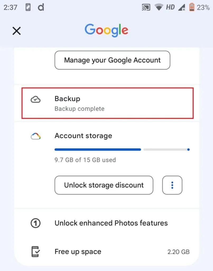Tap the 9.7 GB of 15 GB used text

85,160
